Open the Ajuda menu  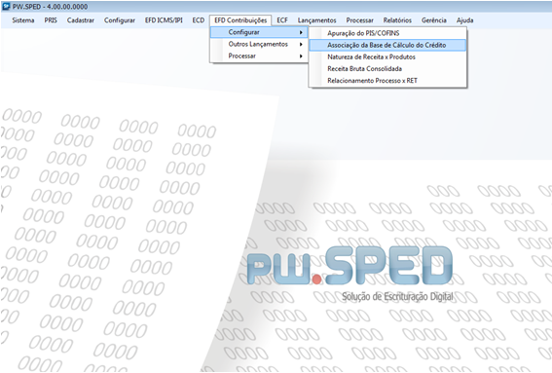tap(464, 20)
